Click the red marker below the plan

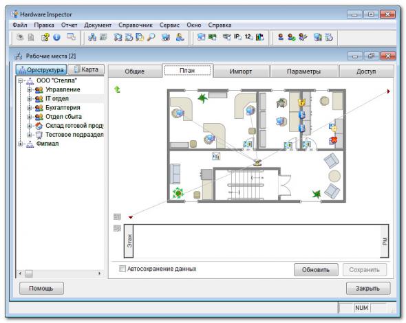point(131,217)
